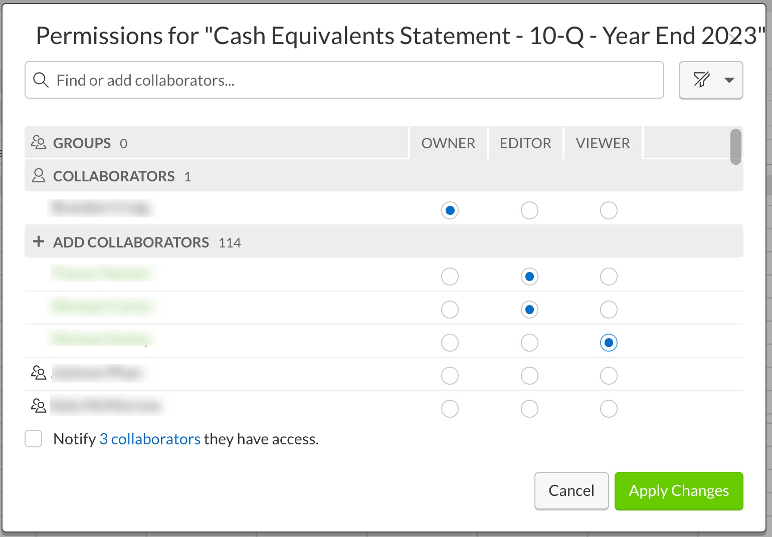772x537 pixels.
Task: Collapse the Add Collaborators section header
Action: 131,242
